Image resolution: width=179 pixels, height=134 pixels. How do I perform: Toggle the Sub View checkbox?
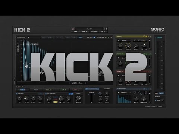(x=94, y=37)
